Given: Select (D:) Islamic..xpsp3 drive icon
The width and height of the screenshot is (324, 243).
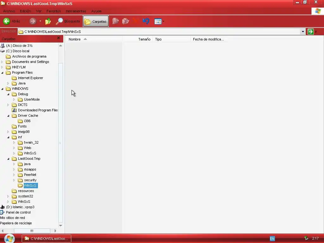Looking at the screenshot, I should tap(2, 207).
